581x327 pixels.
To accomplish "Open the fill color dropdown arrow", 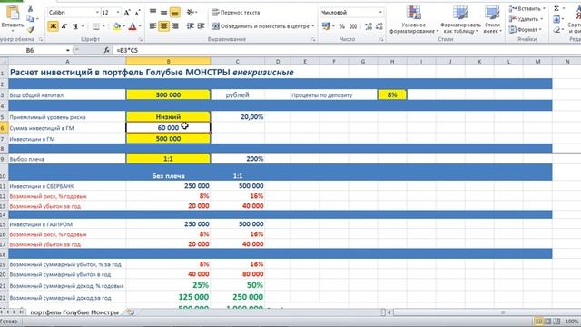I will 123,26.
